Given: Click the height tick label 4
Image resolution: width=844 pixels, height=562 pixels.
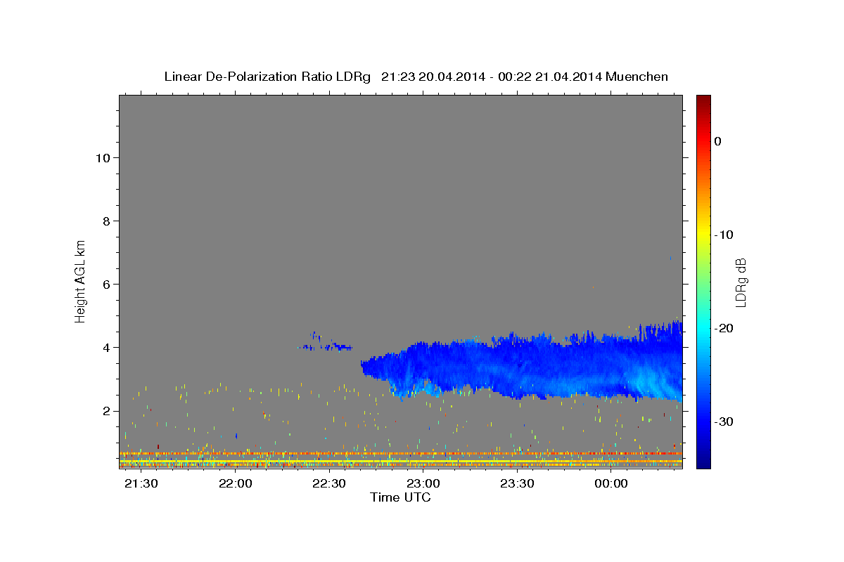Looking at the screenshot, I should (x=106, y=348).
